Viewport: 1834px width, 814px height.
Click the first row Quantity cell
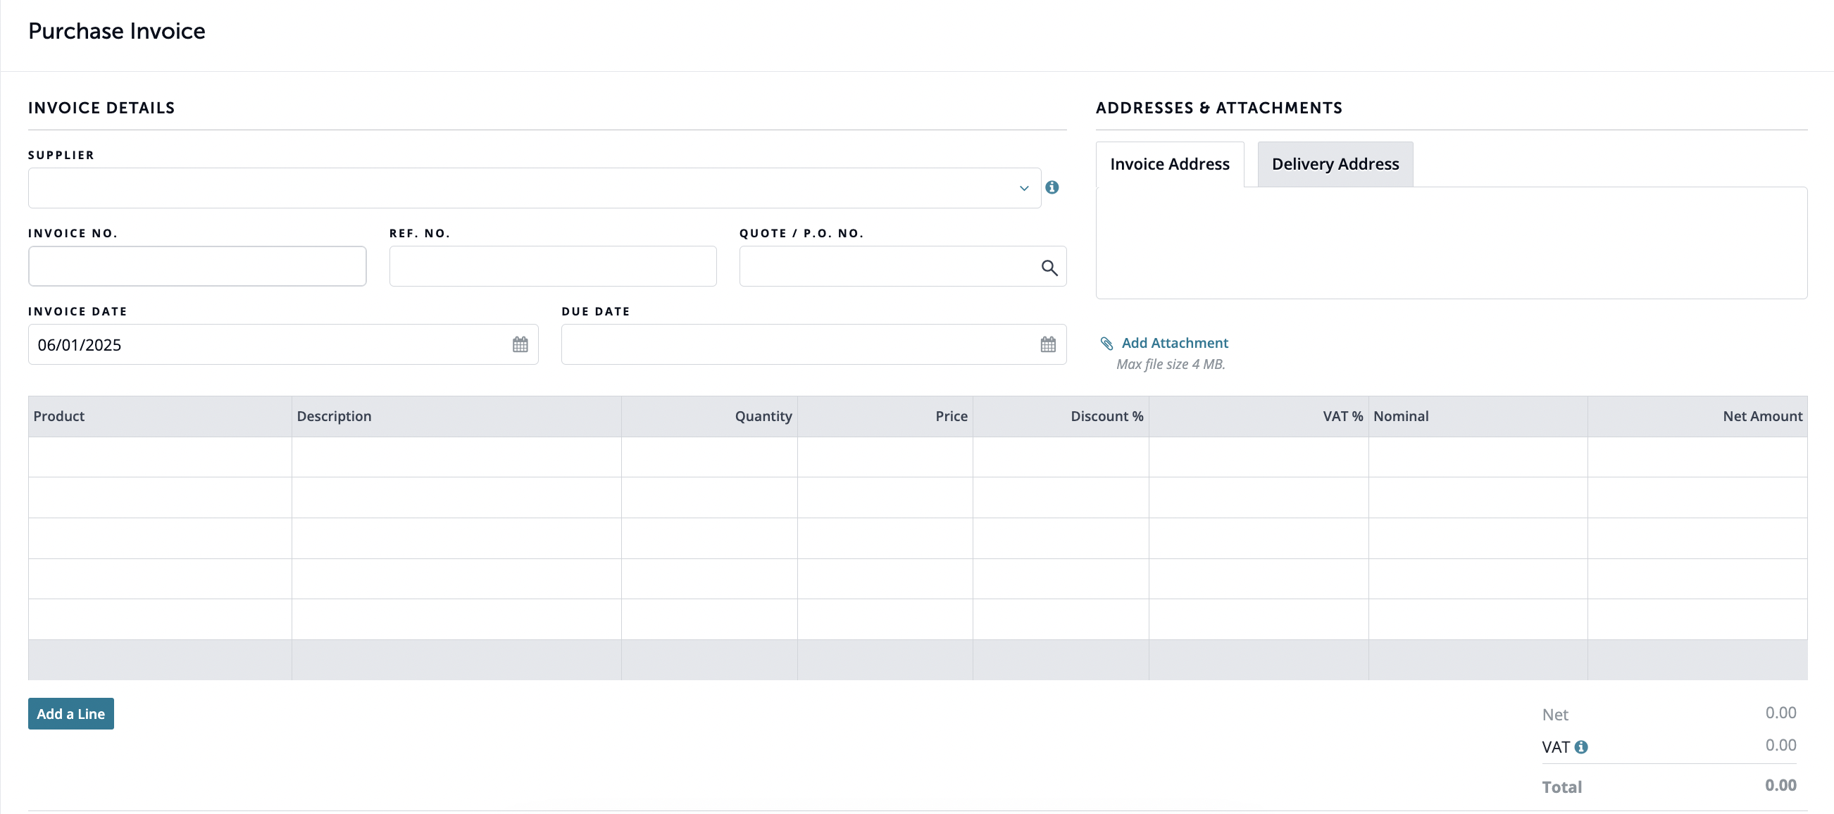[x=709, y=457]
